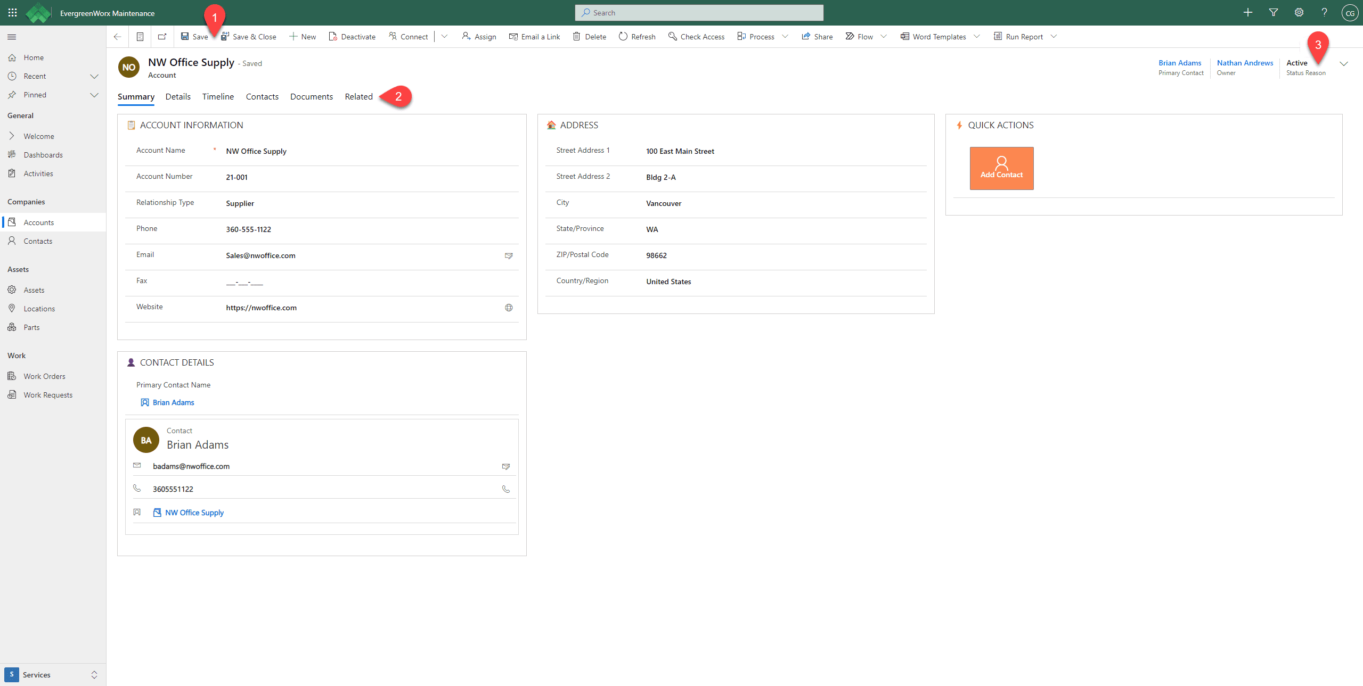Open the Timeline tab of the account
This screenshot has width=1363, height=686.
click(x=217, y=96)
